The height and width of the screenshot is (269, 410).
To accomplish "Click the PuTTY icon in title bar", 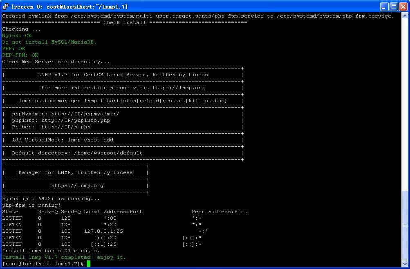I will coord(5,7).
